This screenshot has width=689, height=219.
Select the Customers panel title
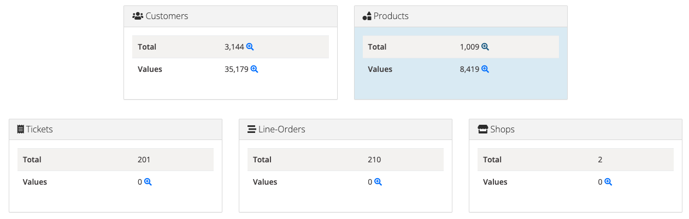167,16
